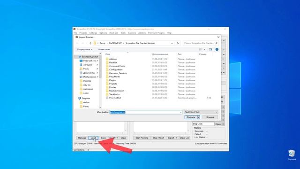This screenshot has height=169, width=300.
Task: Click the Scrapebox icon in title bar
Action: (75, 29)
